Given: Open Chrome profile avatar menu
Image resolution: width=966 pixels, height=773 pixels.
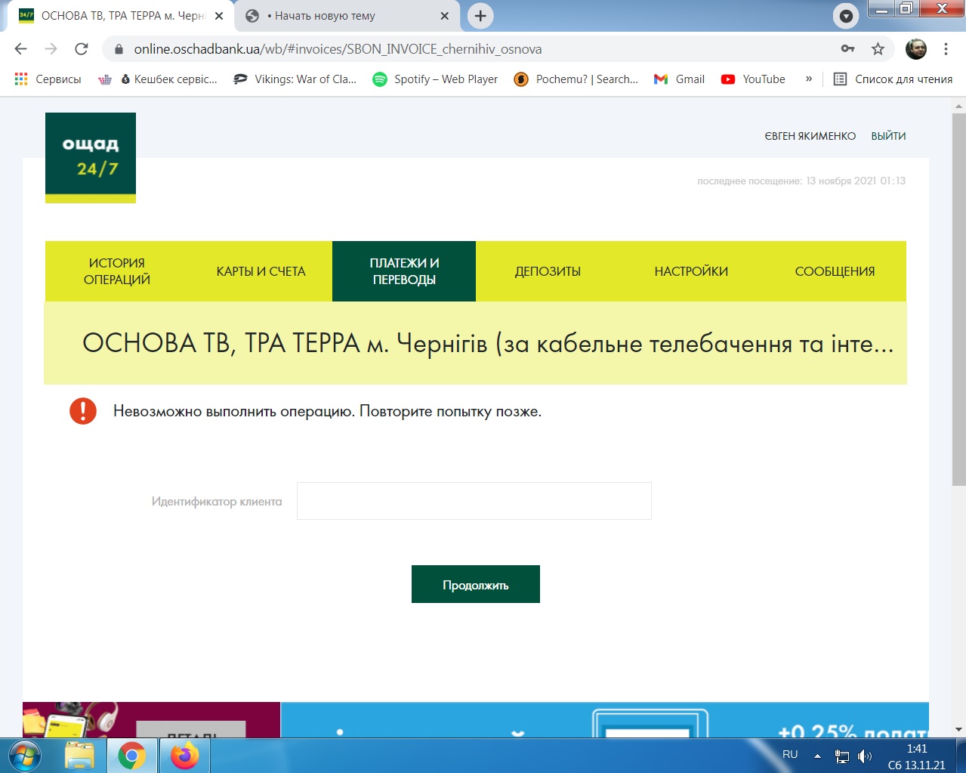Looking at the screenshot, I should tap(916, 49).
